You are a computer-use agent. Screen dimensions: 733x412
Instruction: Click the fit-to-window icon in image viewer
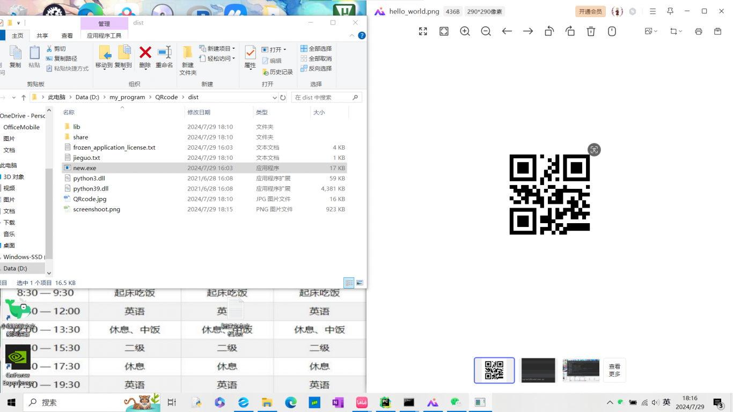[x=444, y=32]
